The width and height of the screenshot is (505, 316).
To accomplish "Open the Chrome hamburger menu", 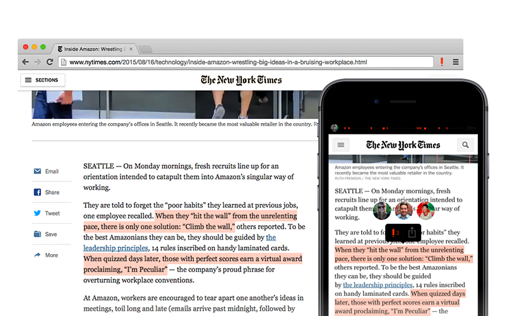I will click(x=456, y=62).
